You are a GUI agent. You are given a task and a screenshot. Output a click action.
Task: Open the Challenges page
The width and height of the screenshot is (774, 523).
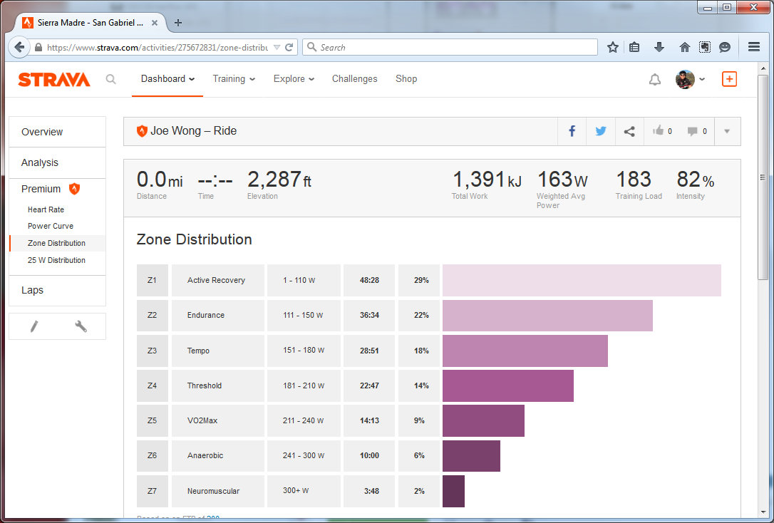[354, 79]
